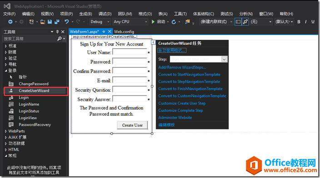
Task: Click the Create User button
Action: coord(132,125)
